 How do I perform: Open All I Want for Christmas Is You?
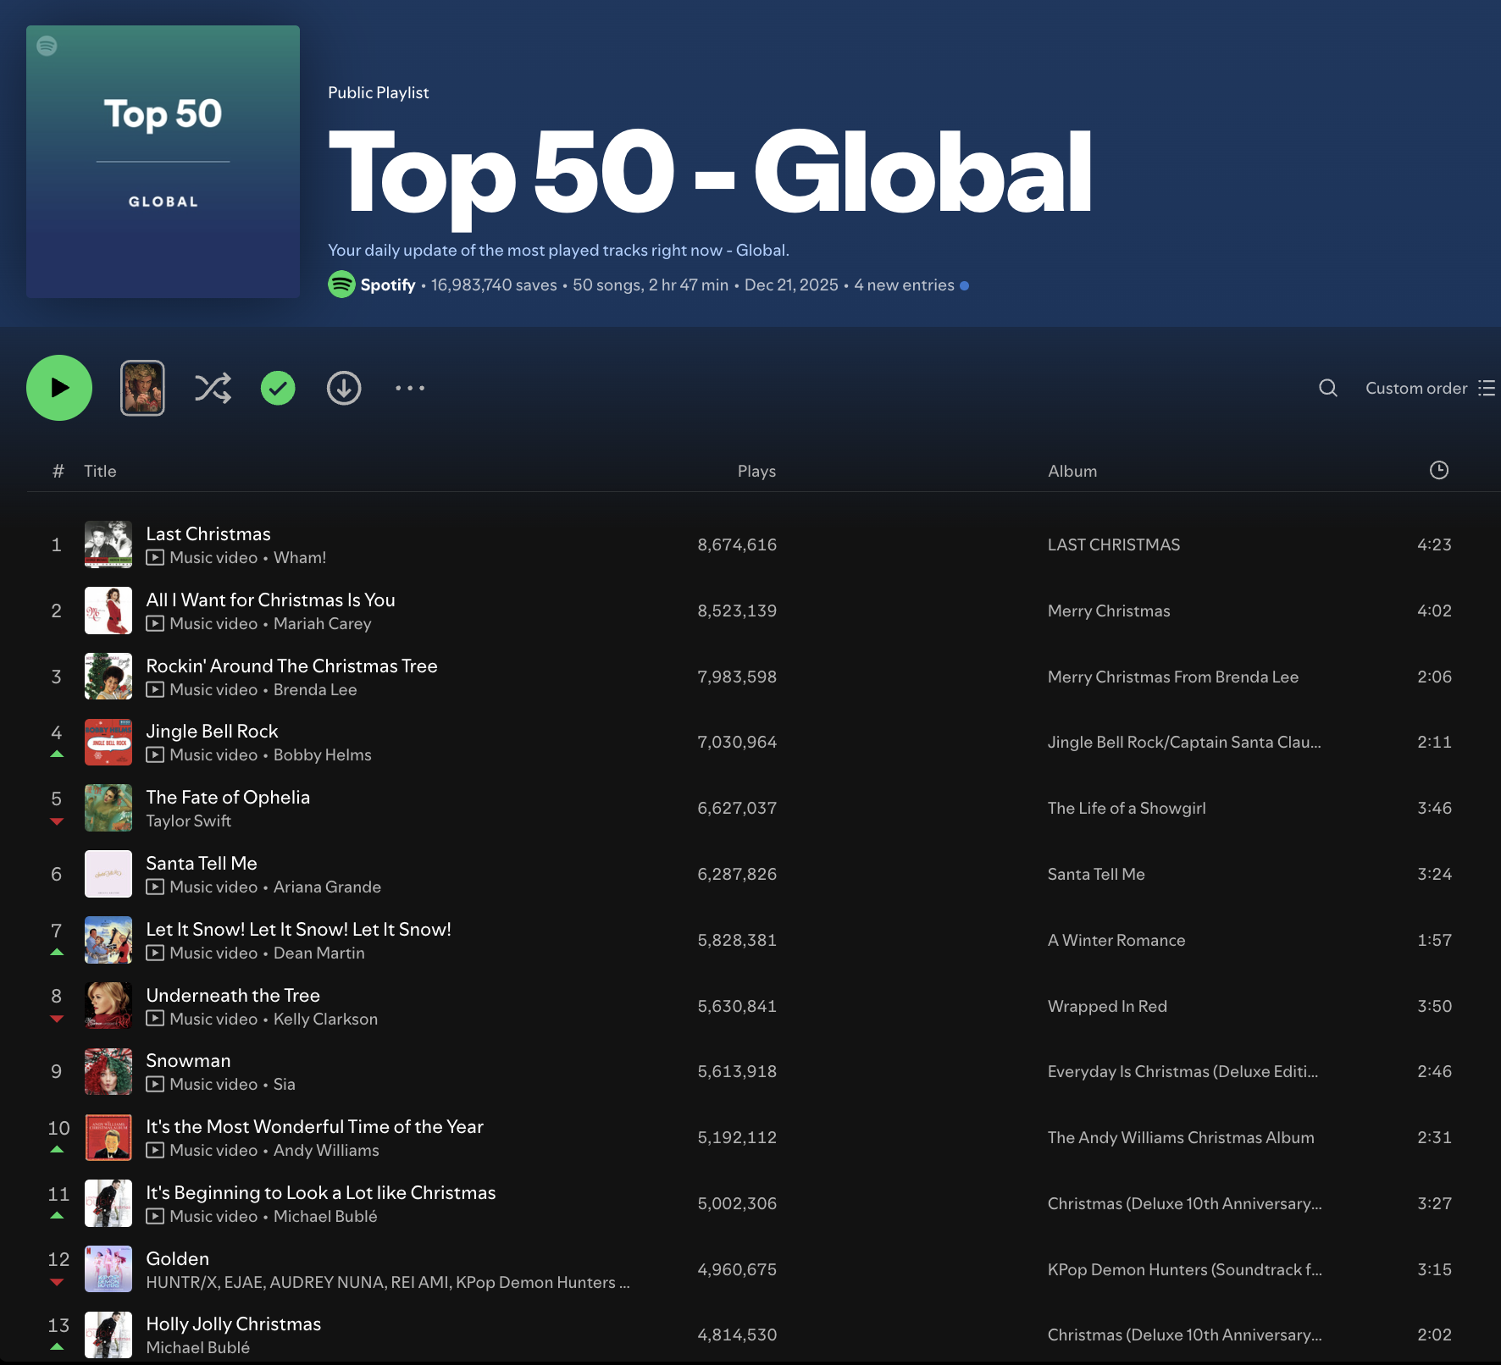tap(270, 600)
